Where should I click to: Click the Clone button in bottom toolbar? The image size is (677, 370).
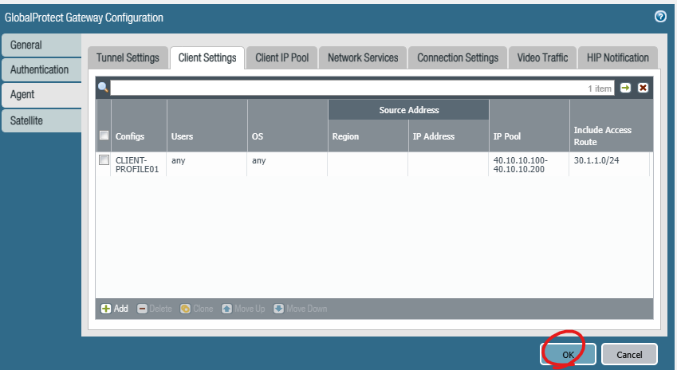(196, 309)
